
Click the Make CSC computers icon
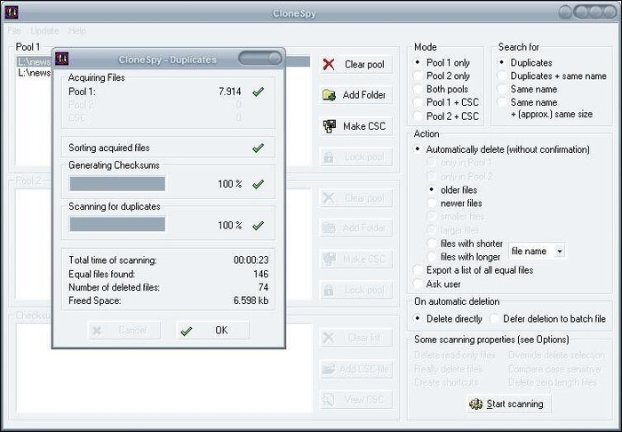(330, 126)
